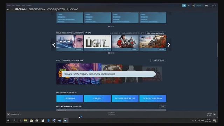Open ПОИСК ПО МЕТКАМ section
The width and height of the screenshot is (224, 126).
[153, 98]
